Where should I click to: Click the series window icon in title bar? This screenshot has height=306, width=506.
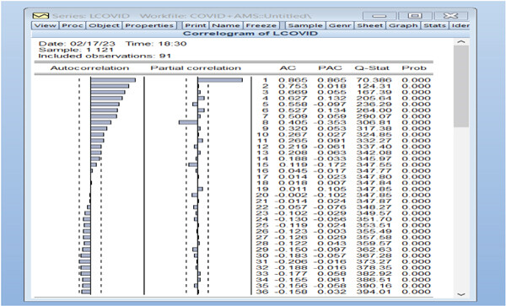click(40, 16)
